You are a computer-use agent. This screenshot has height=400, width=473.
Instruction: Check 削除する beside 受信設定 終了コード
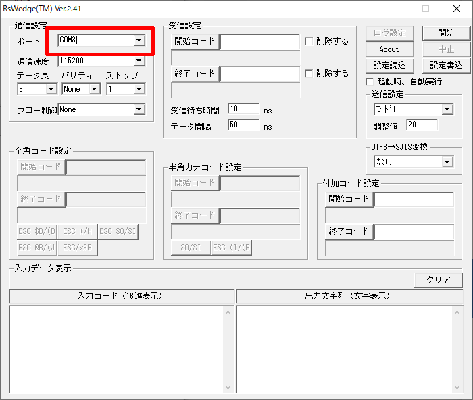point(309,74)
